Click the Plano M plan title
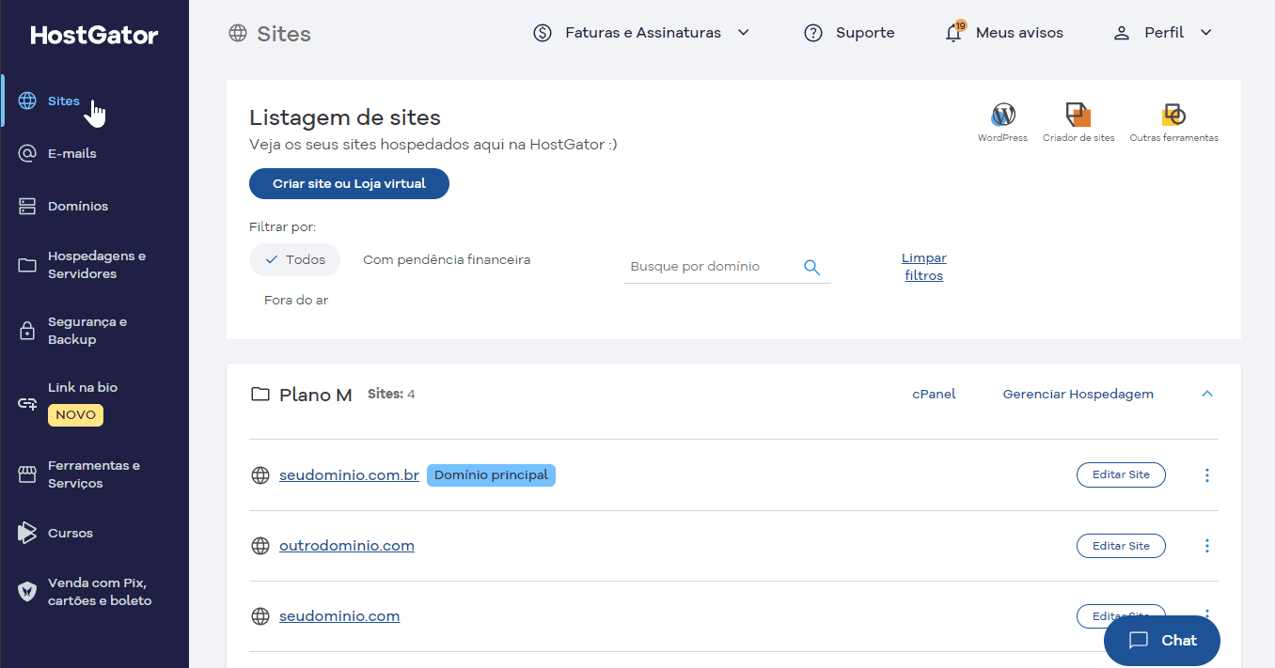The width and height of the screenshot is (1275, 668). coord(316,395)
